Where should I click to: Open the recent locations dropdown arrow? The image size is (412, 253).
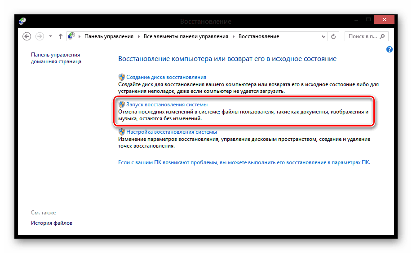pyautogui.click(x=50, y=36)
